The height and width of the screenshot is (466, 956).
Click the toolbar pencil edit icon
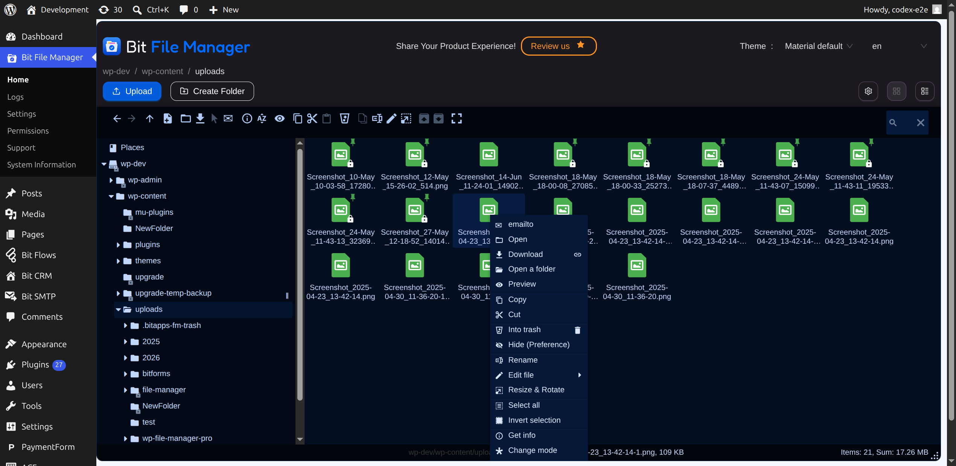pos(391,119)
